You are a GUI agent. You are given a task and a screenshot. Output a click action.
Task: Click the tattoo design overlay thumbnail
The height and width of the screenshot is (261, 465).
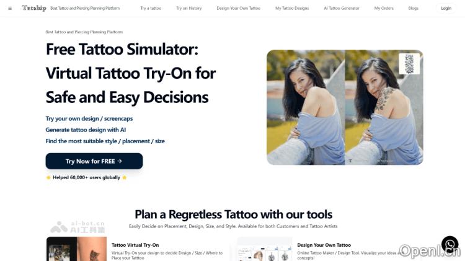(409, 64)
